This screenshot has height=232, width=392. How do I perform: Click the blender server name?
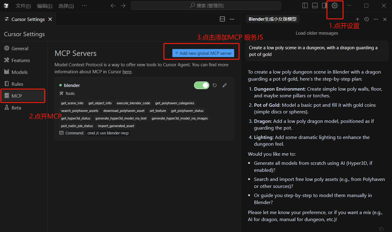click(72, 85)
